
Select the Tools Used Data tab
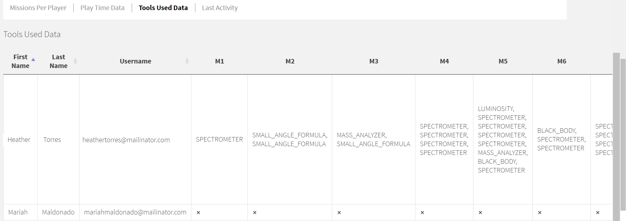163,8
